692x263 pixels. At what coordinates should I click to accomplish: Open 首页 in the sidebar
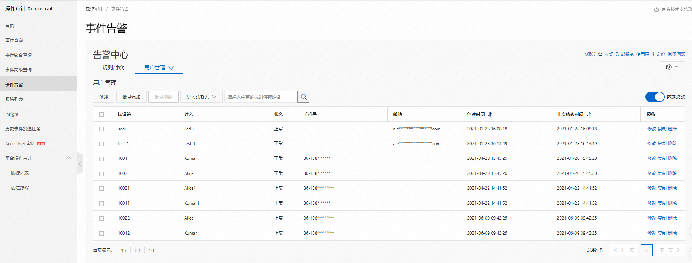coord(10,25)
